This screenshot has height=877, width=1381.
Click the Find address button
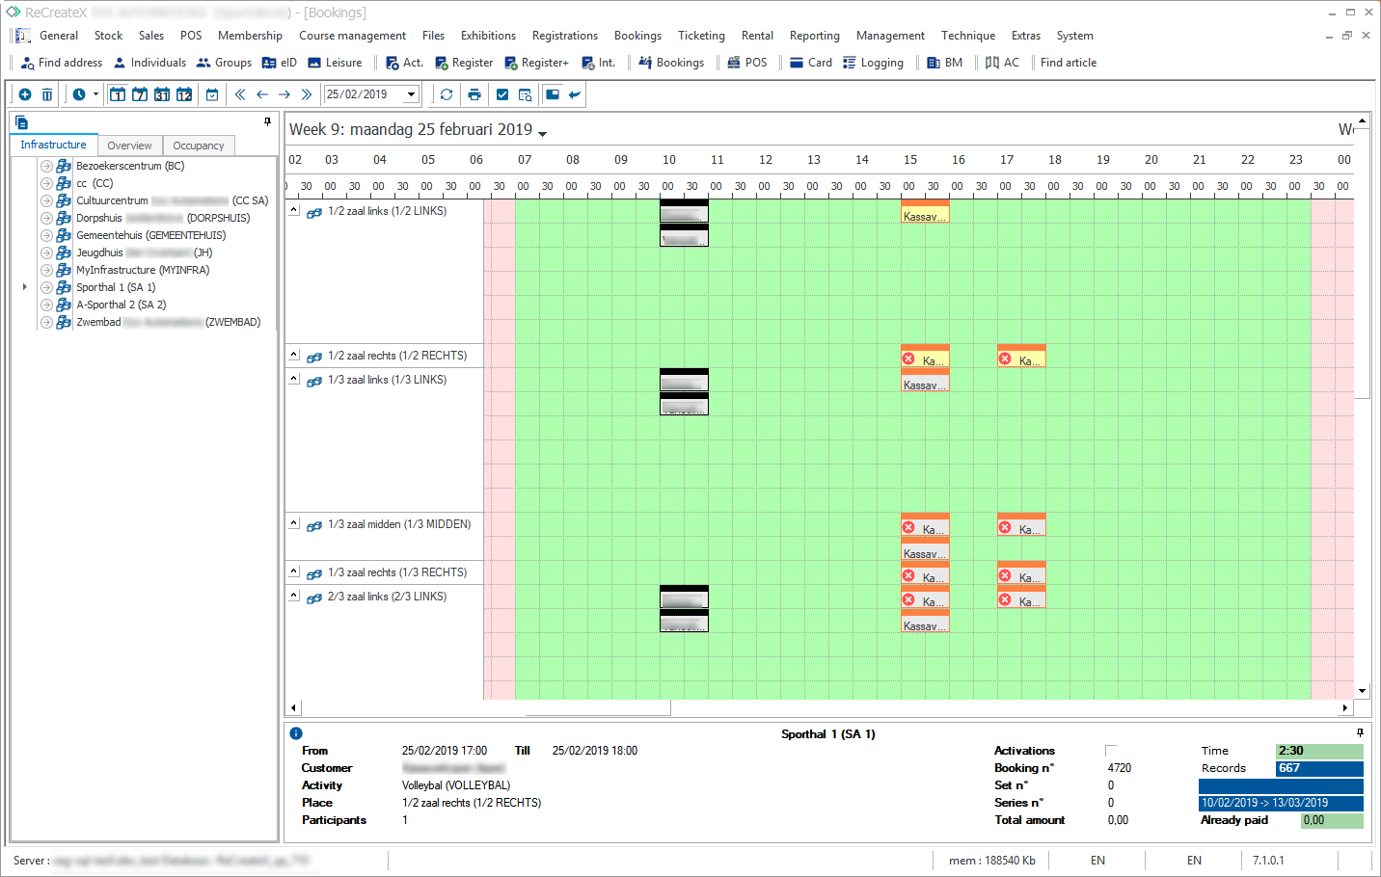(x=62, y=63)
